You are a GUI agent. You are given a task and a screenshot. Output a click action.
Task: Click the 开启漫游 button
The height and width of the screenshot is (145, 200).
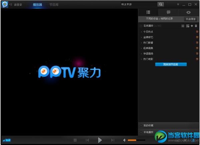tap(191, 19)
